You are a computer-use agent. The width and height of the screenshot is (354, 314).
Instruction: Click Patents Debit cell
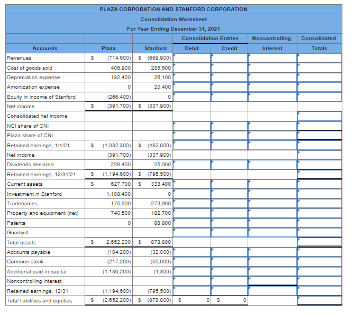pos(192,223)
